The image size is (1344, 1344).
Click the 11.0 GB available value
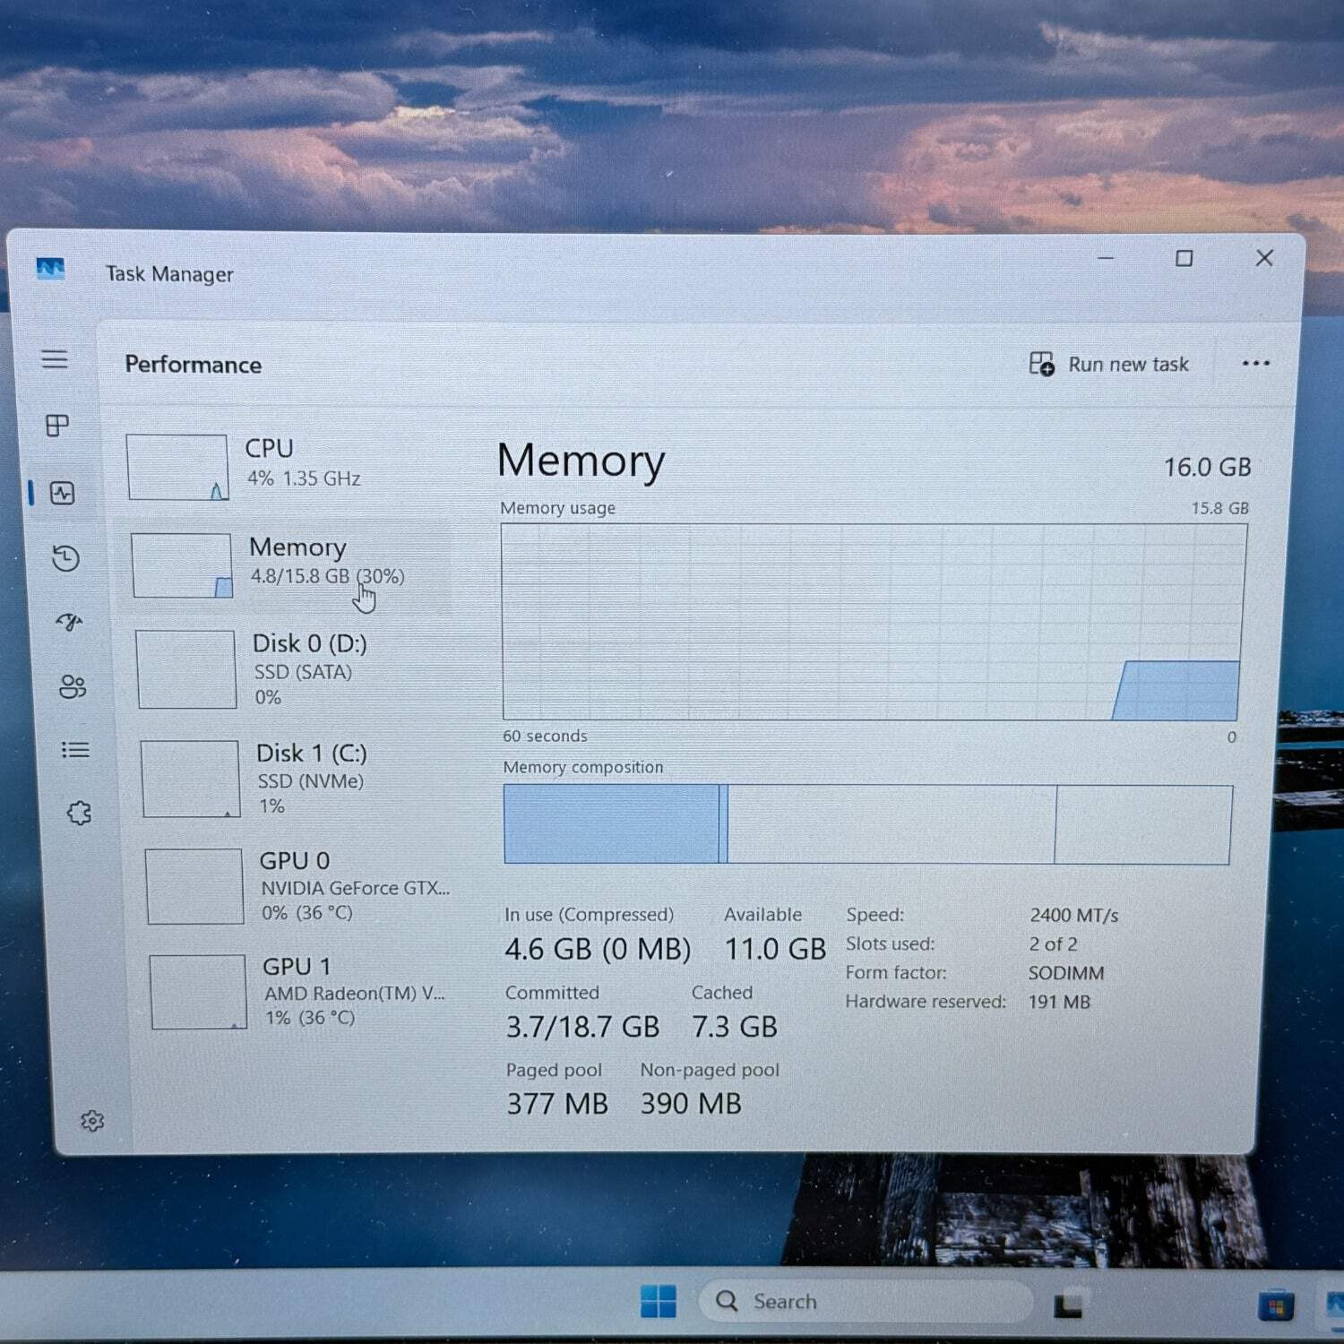(x=775, y=949)
